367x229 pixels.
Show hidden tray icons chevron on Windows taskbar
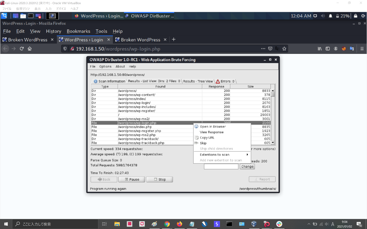309,224
